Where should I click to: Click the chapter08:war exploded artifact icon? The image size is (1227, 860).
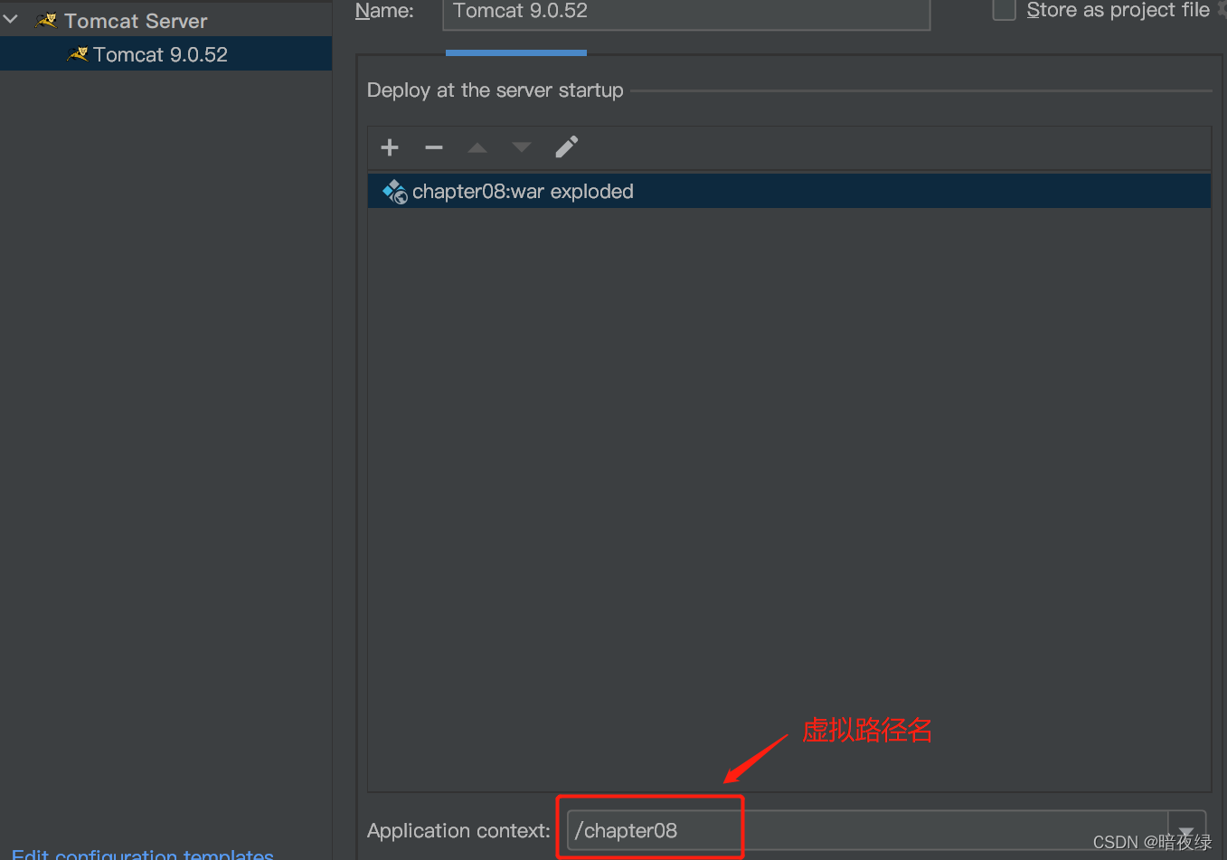(395, 192)
